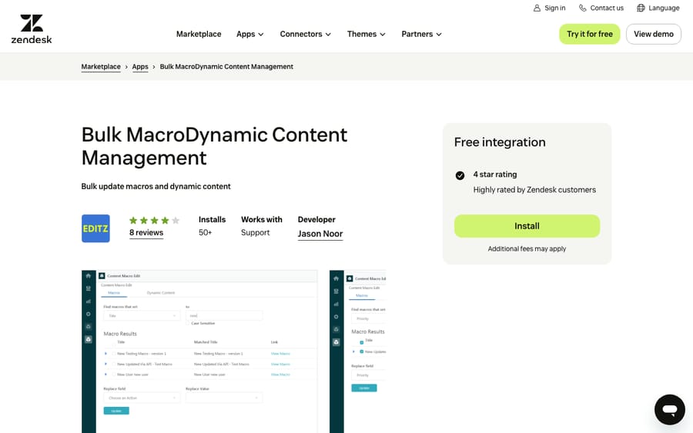Open the chat widget bubble
The image size is (693, 433).
[x=670, y=410]
